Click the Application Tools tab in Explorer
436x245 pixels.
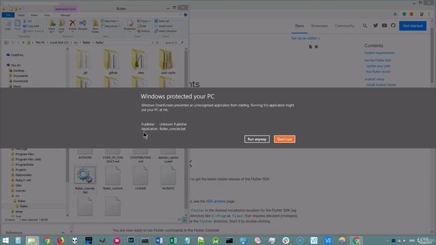pos(65,9)
